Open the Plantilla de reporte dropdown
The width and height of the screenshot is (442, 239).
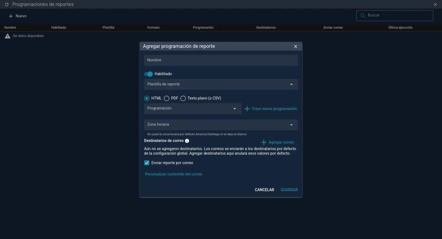tap(221, 85)
